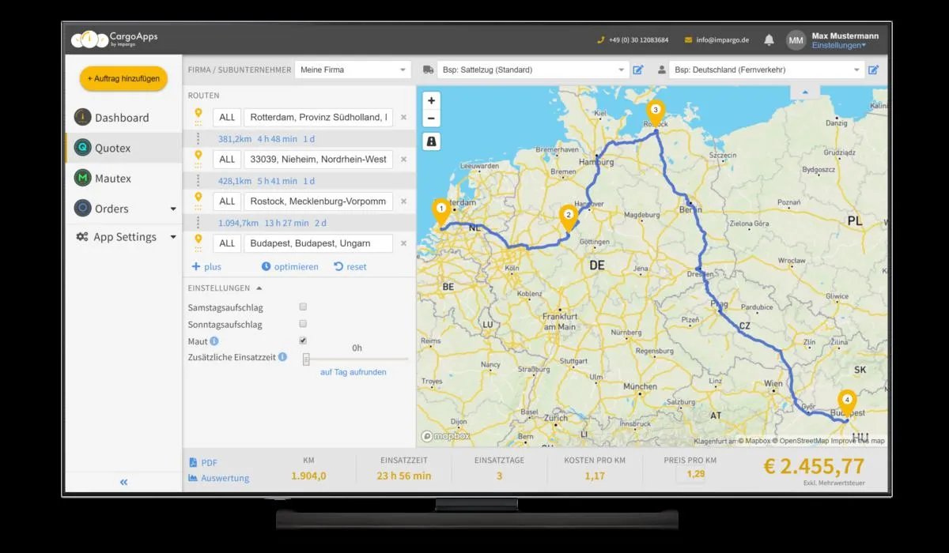Open the Bsp: Sattelzug (Standard) vehicle dropdown
The width and height of the screenshot is (949, 553).
[x=531, y=69]
